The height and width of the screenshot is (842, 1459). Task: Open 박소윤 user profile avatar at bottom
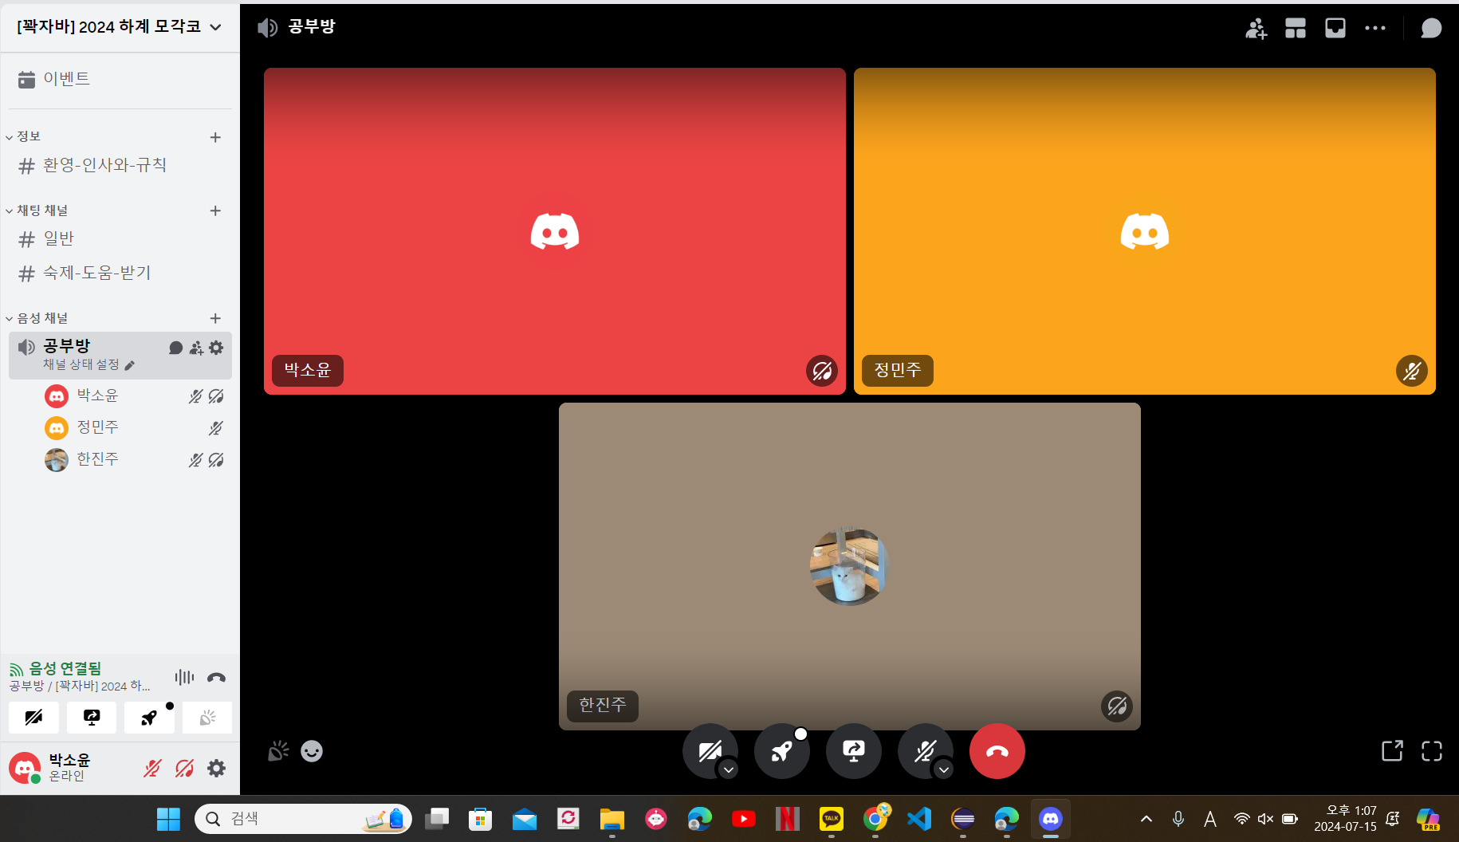tap(25, 768)
